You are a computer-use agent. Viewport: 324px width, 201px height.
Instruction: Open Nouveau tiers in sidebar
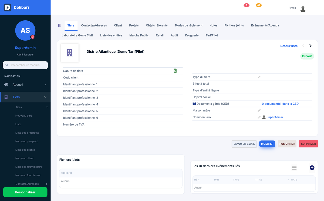pyautogui.click(x=24, y=116)
